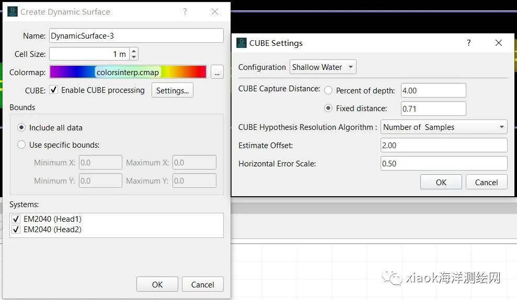The height and width of the screenshot is (300, 517).
Task: Click the help question mark in Create Dynamic Surface
Action: pos(185,11)
